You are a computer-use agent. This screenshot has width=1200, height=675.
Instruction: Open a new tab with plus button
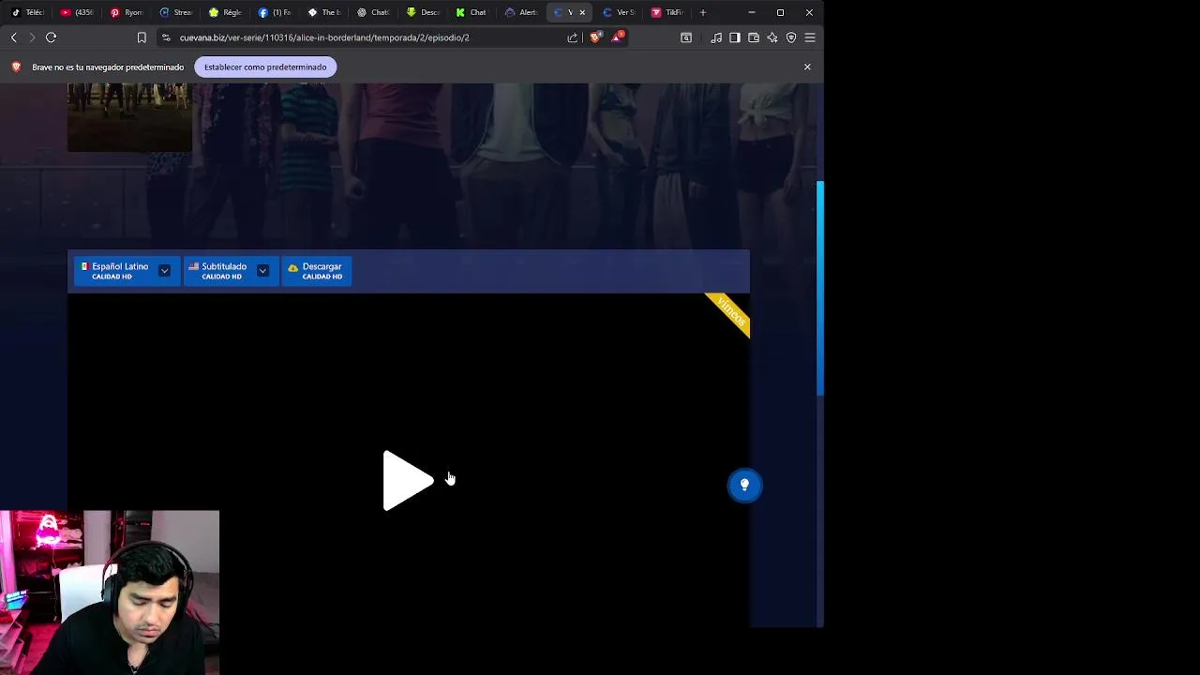pos(703,12)
